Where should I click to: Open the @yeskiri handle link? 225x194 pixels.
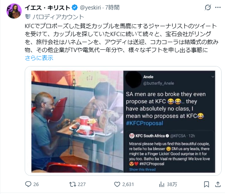point(90,8)
